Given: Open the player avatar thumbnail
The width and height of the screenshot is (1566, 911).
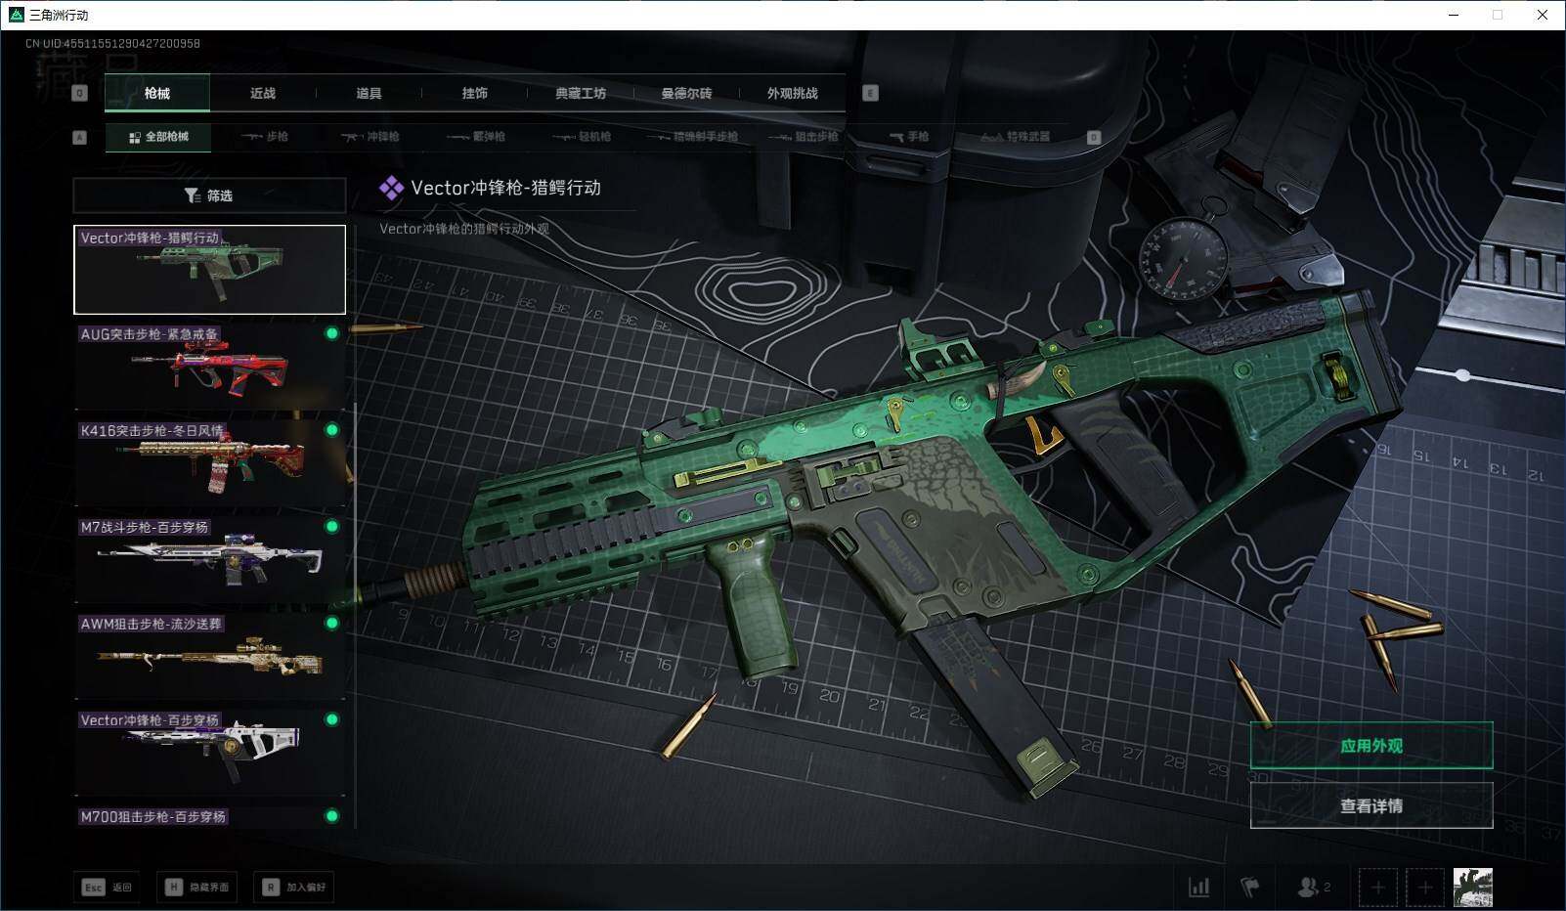Looking at the screenshot, I should (x=1472, y=887).
